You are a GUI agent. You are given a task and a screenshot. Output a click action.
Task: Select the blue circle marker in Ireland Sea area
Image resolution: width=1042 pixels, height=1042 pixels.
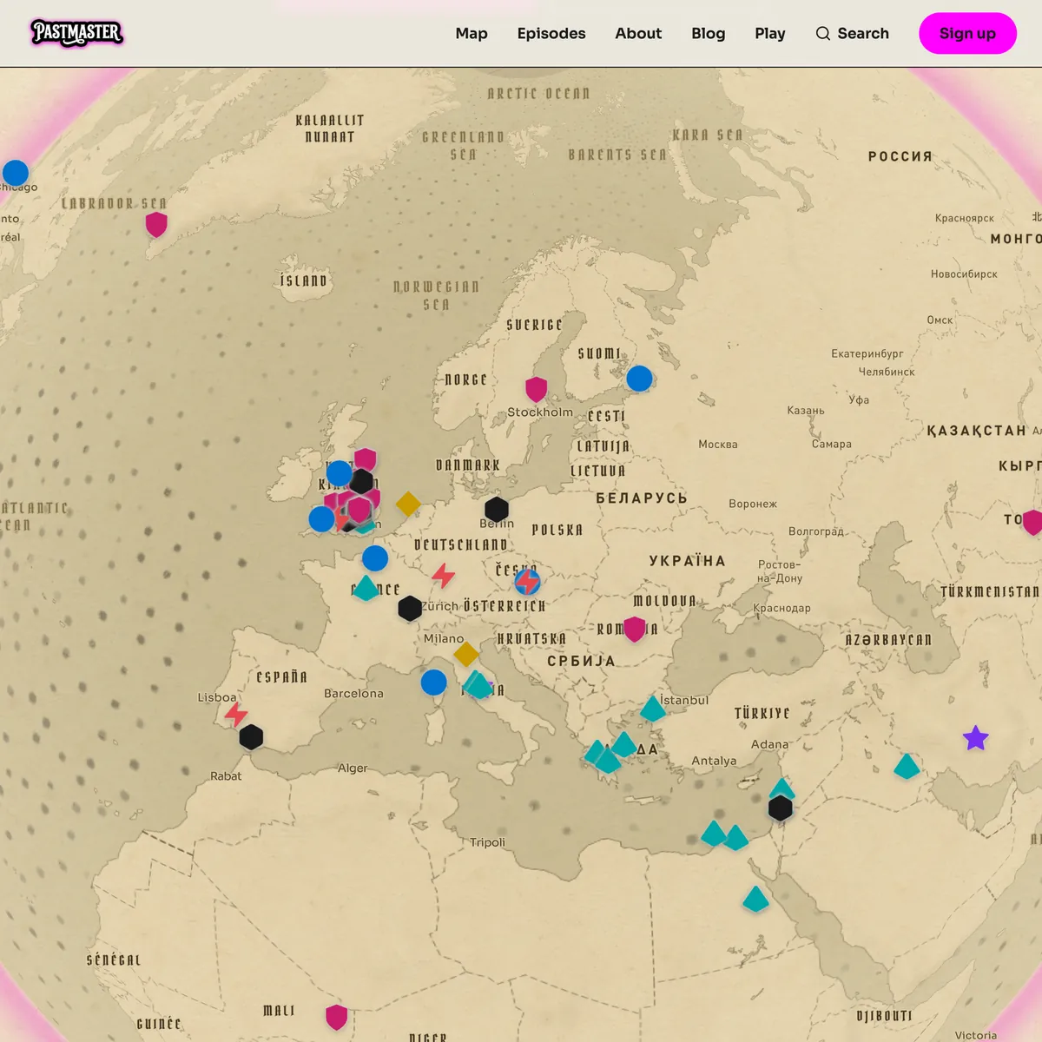point(339,473)
